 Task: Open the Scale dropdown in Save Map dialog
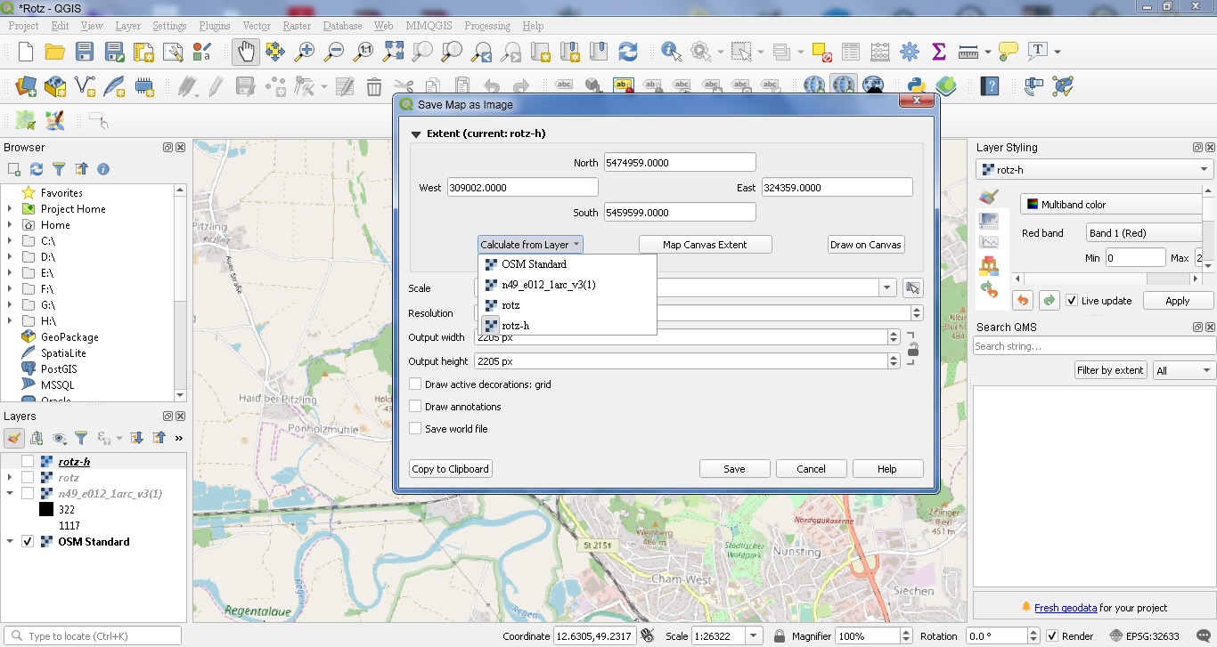click(x=886, y=287)
